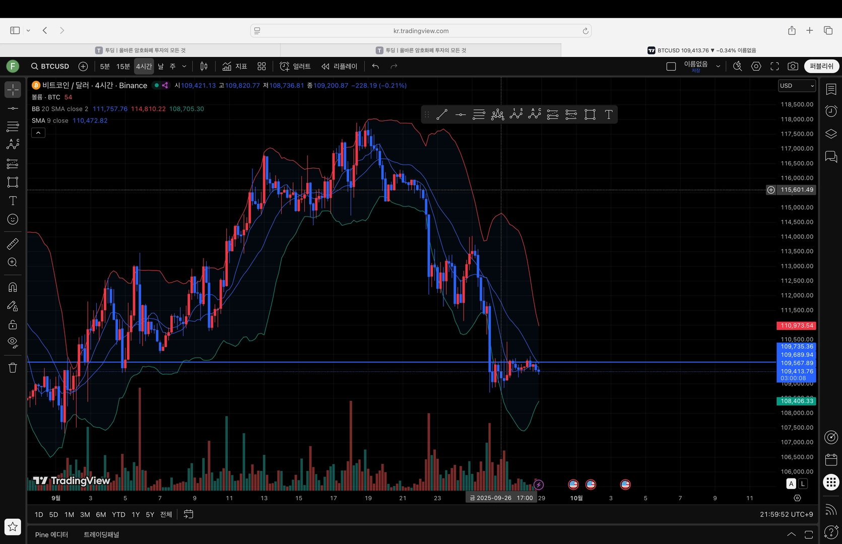Screen dimensions: 842x544
Task: Toggle magnet mode for drawings
Action: click(13, 287)
